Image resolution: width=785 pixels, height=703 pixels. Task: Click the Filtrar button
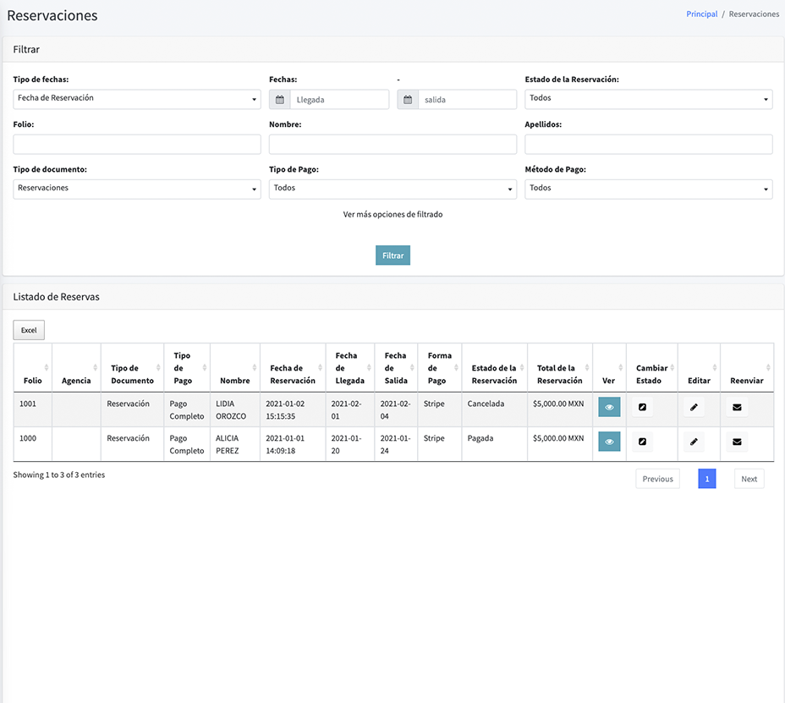pos(392,255)
